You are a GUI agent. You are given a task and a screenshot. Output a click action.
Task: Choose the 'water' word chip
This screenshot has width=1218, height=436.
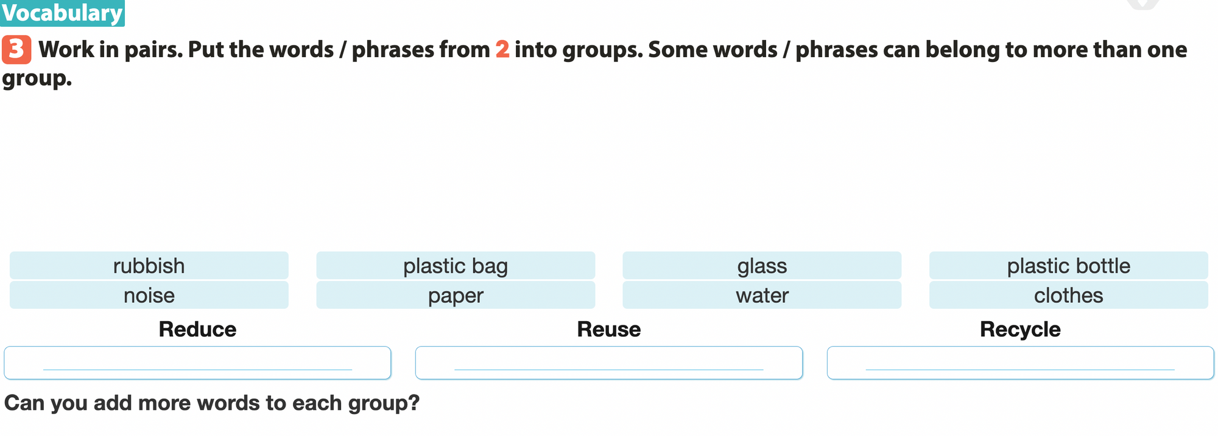click(x=762, y=296)
